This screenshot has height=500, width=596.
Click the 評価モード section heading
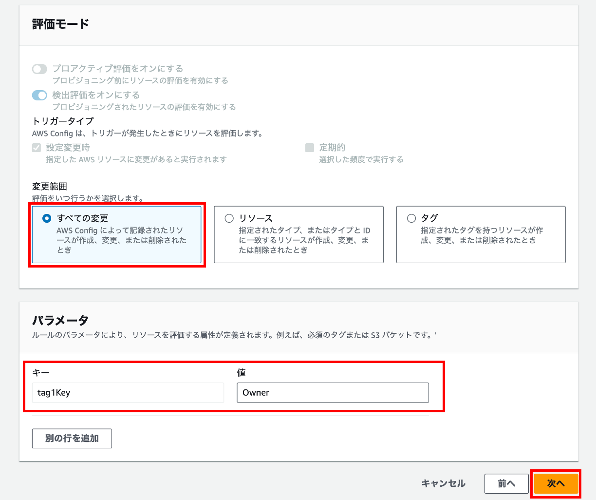tap(61, 24)
